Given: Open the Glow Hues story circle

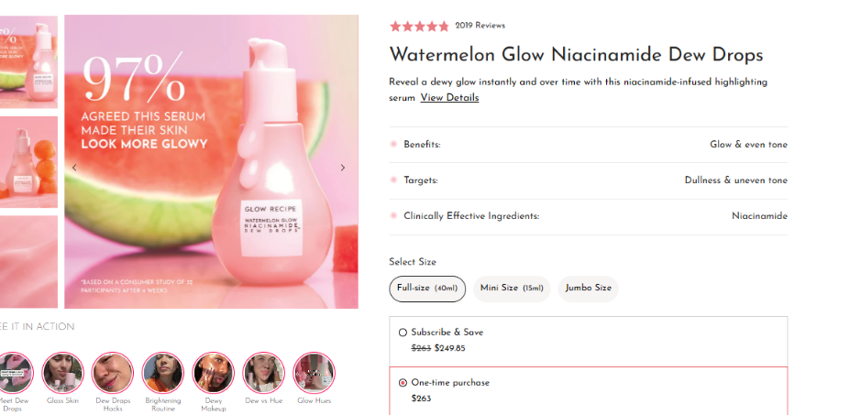Looking at the screenshot, I should coord(314,373).
